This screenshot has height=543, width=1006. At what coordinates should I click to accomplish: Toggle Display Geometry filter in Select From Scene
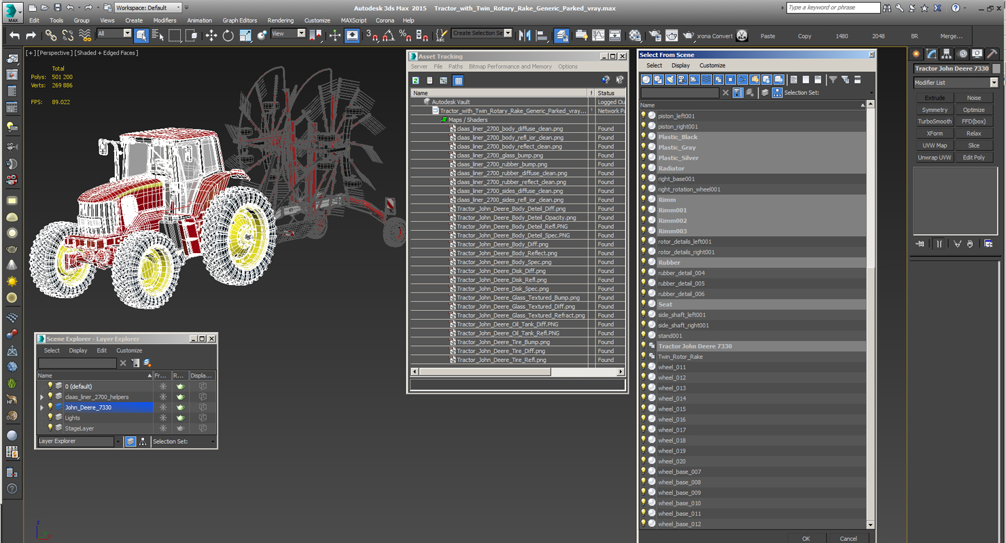point(646,79)
